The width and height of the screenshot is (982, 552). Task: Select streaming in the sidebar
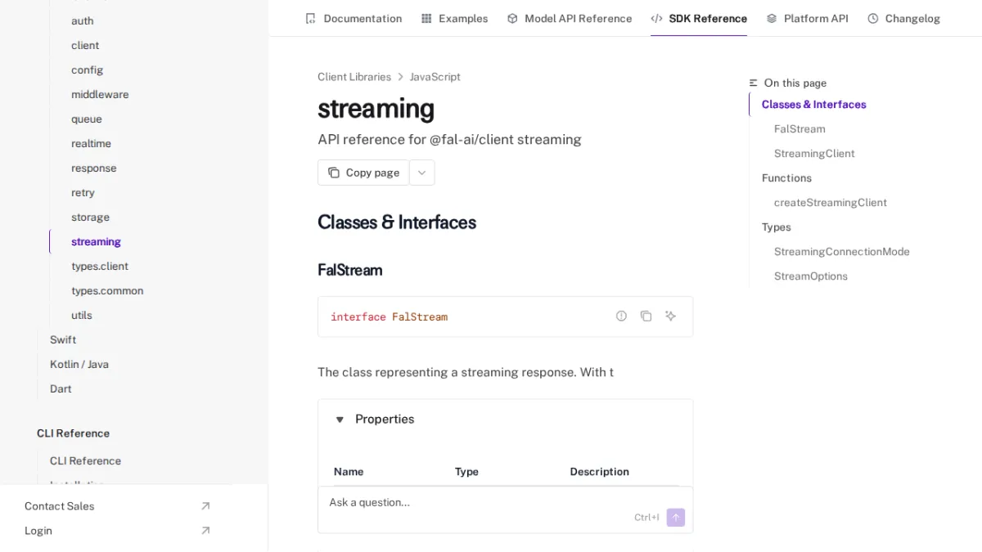click(96, 241)
